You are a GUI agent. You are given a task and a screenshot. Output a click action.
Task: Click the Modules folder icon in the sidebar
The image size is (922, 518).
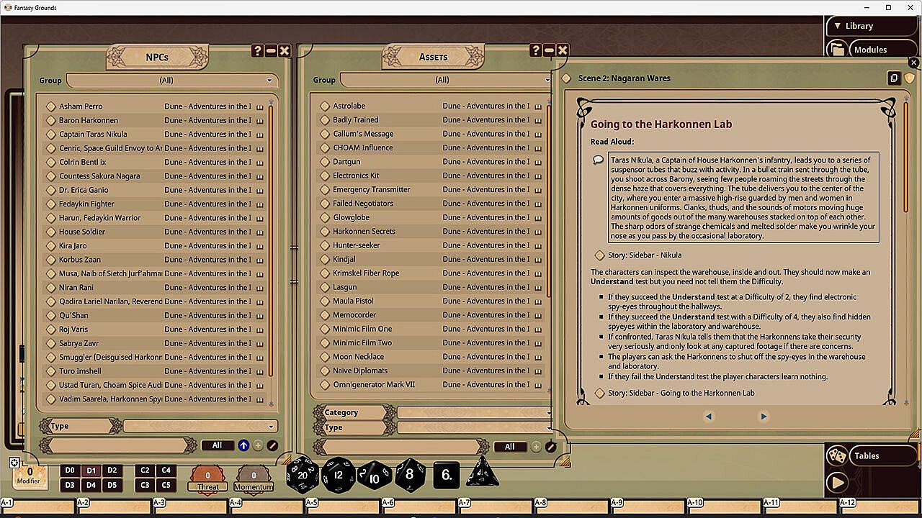coord(836,50)
